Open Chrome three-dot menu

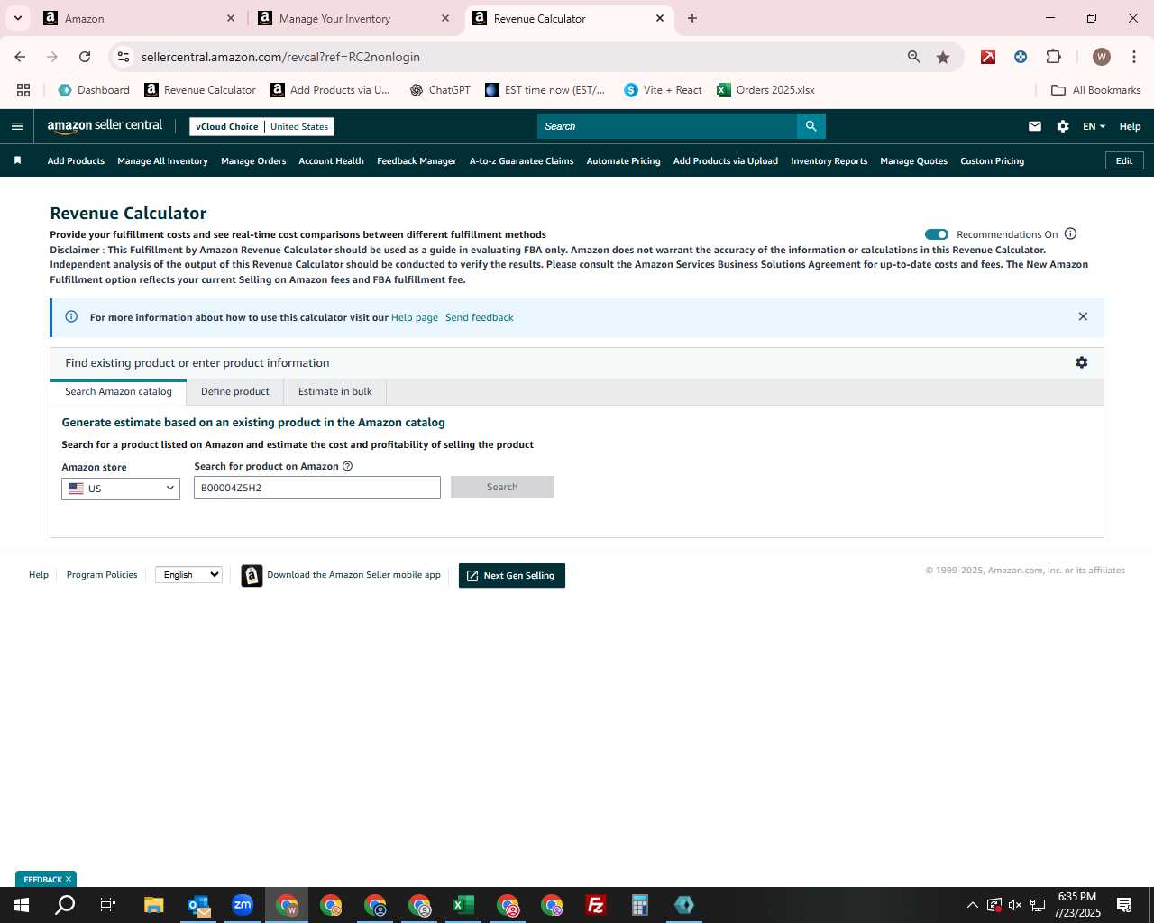point(1133,57)
